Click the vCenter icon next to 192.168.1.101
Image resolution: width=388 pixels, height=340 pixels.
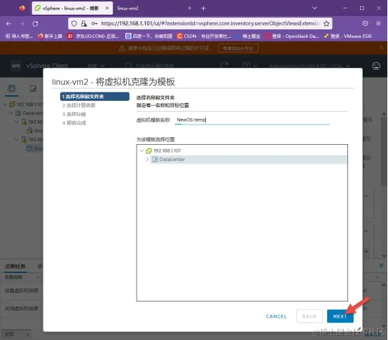click(149, 150)
